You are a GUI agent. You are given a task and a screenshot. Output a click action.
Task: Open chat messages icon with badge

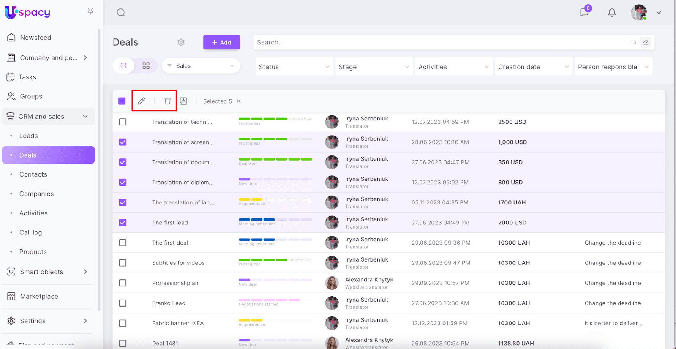pyautogui.click(x=584, y=12)
